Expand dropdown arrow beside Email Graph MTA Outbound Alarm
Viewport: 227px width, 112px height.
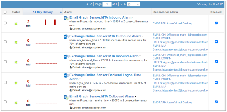pos(135,96)
